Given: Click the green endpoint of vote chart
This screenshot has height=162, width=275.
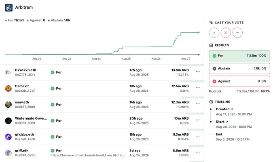Looking at the screenshot, I should click(199, 32).
